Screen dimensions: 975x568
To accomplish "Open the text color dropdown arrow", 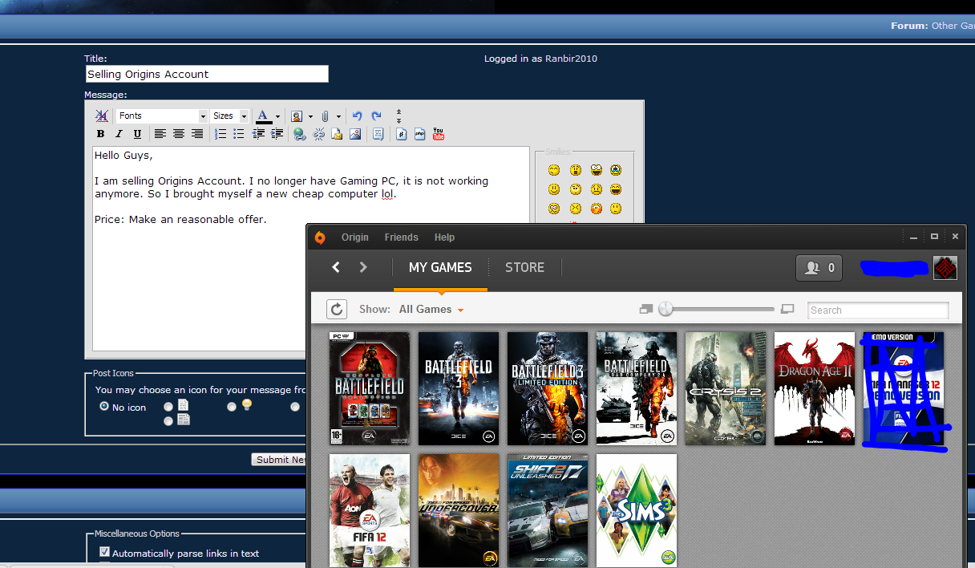I will (x=277, y=116).
